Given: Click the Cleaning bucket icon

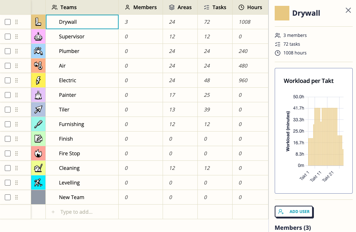Looking at the screenshot, I should click(x=38, y=168).
